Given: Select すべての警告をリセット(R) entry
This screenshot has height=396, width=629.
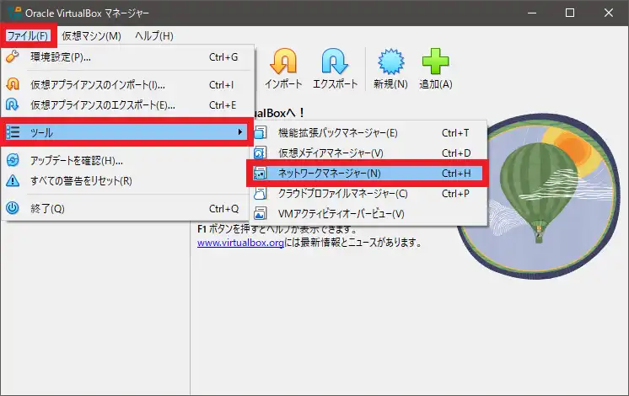Looking at the screenshot, I should click(x=127, y=181).
